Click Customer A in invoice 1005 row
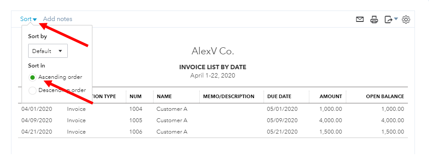Screen dimensions: 429x159 172,120
